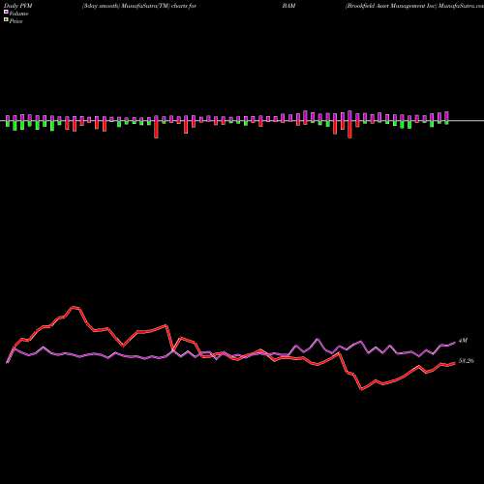Click the '4M' volume end label
Viewport: 484px width, 484px height.
[463, 341]
